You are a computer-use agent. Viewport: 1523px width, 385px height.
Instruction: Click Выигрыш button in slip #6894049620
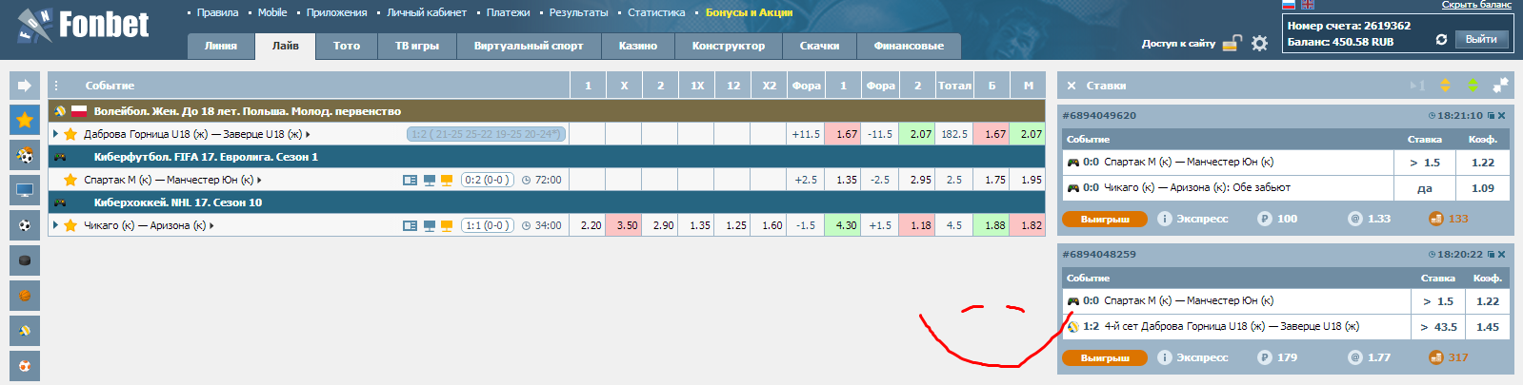pos(1105,219)
